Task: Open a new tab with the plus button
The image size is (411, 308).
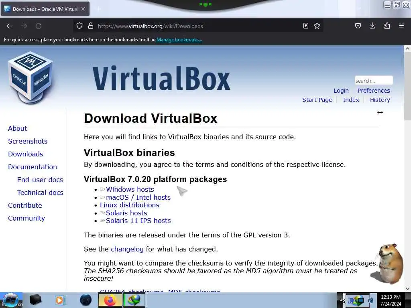Action: 98,9
